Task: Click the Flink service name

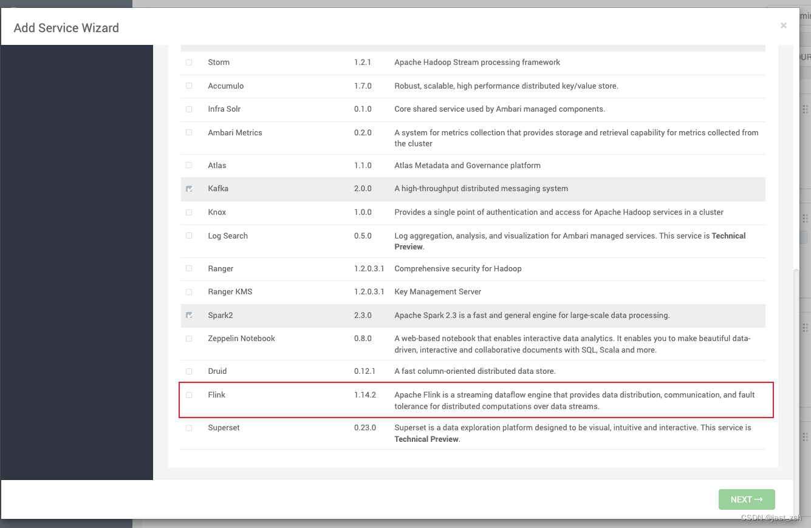Action: pyautogui.click(x=216, y=394)
